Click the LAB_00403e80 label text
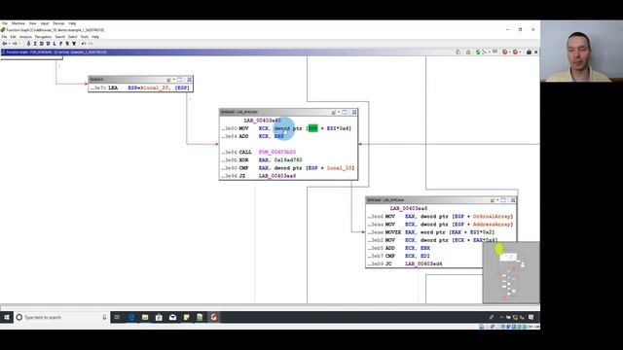Image resolution: width=623 pixels, height=350 pixels. [x=262, y=121]
